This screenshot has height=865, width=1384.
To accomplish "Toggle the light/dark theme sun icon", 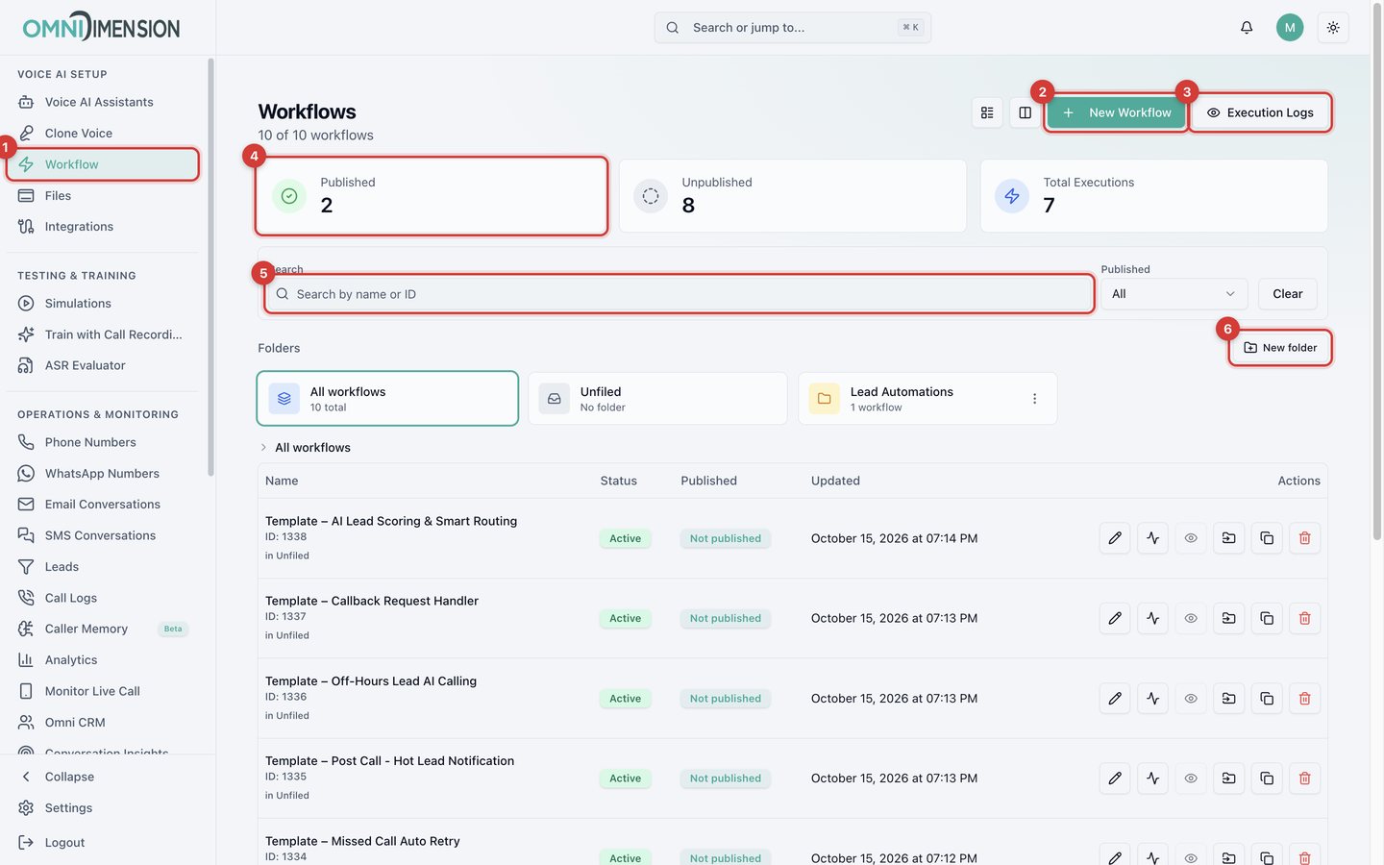I will 1333,28.
